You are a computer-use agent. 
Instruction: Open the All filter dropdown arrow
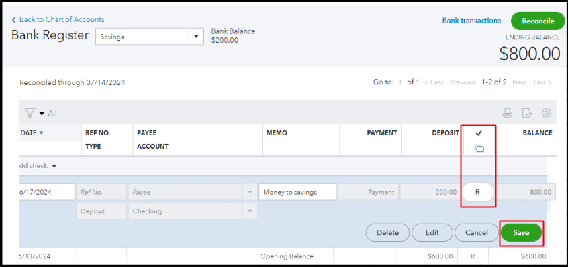pos(42,114)
